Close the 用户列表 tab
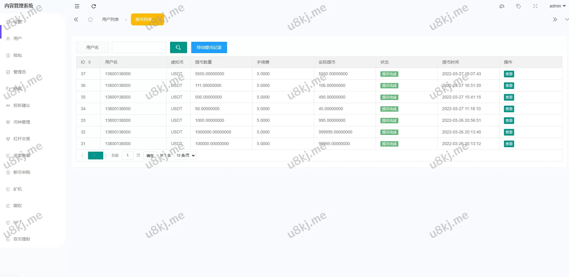 [126, 20]
